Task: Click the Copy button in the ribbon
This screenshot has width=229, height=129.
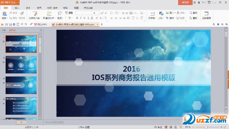Action: [13, 18]
